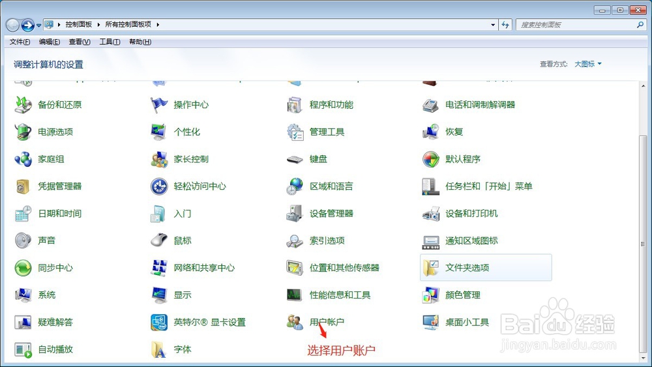652x367 pixels.
Task: Click the search magnifier icon
Action: pyautogui.click(x=640, y=25)
